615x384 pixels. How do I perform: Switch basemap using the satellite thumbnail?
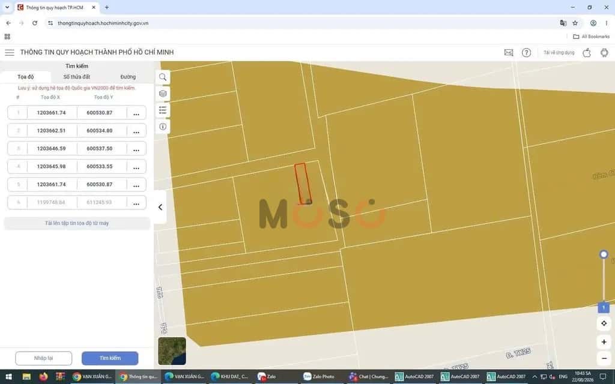[x=172, y=351]
